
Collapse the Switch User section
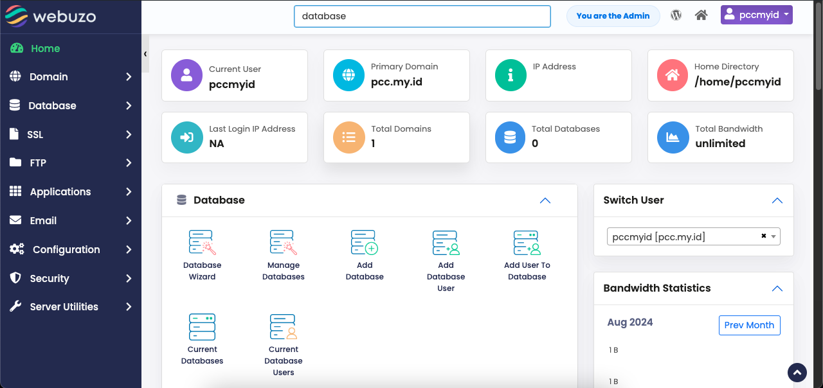tap(777, 200)
